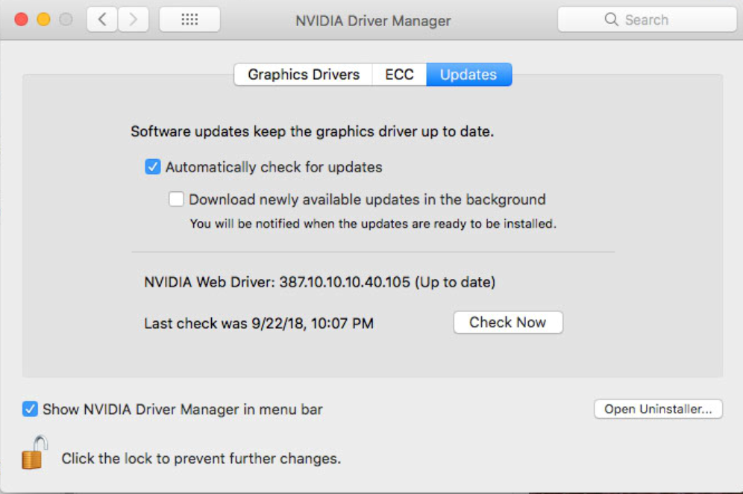This screenshot has width=743, height=494.
Task: Switch to the Graphics Drivers tab
Action: (304, 75)
